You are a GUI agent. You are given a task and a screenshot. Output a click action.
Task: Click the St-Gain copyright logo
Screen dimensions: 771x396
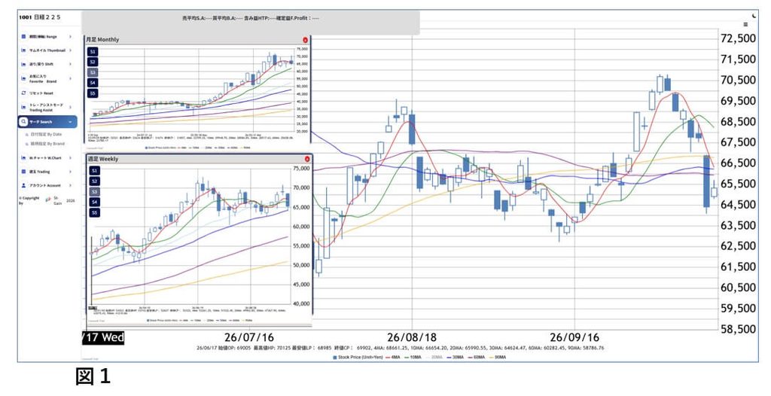(48, 200)
